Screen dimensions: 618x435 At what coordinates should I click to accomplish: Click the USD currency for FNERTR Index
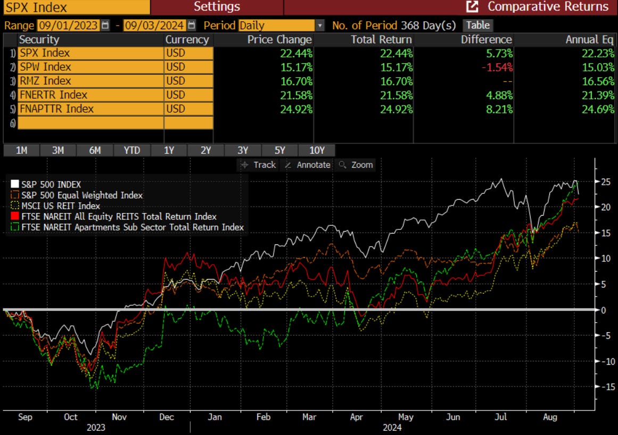188,95
